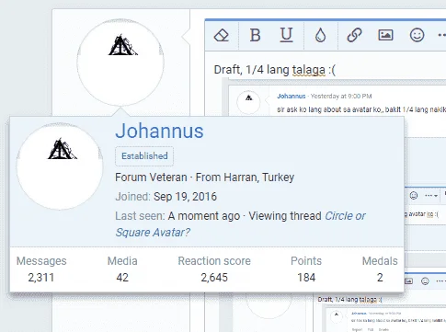
Task: Insert an image using the picture icon
Action: coord(385,35)
